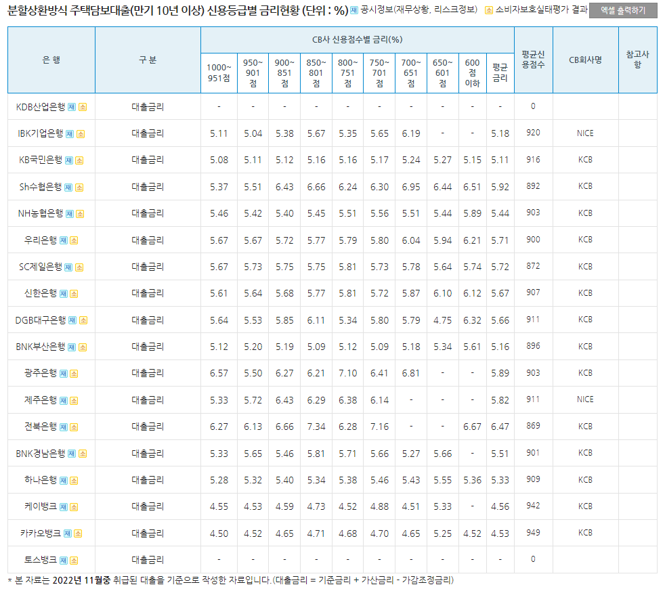665x589 pixels.
Task: Click the legend label 공시정보(재무상황, 리스크정보)
Action: pyautogui.click(x=419, y=9)
